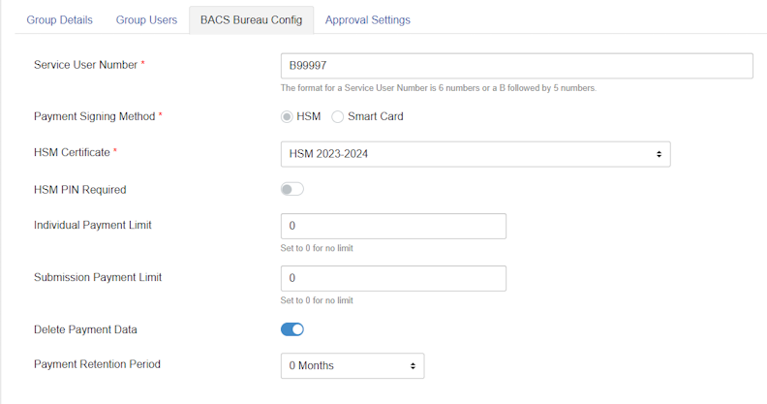Open the HSM Certificate dropdown
The width and height of the screenshot is (767, 404).
click(x=476, y=154)
